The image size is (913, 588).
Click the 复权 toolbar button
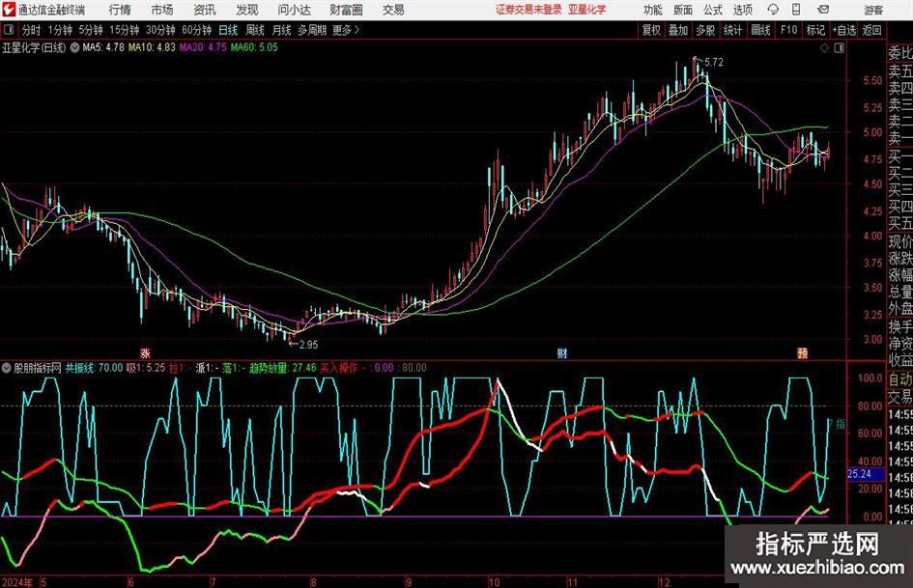tap(651, 30)
